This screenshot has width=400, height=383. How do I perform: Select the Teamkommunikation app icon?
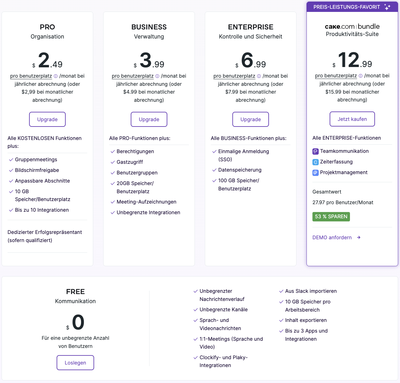click(x=315, y=151)
